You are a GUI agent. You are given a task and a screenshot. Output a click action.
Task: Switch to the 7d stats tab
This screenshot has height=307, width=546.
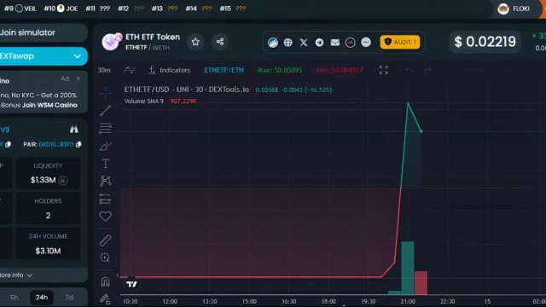(x=69, y=298)
